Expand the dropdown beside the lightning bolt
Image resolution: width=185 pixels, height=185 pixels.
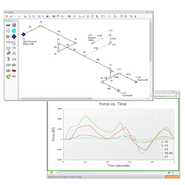[x=176, y=173]
